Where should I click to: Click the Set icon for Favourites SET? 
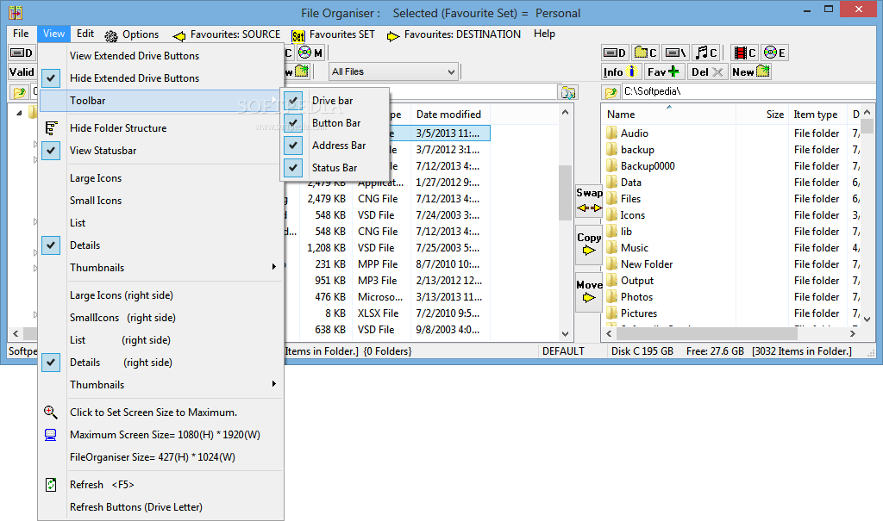coord(297,36)
